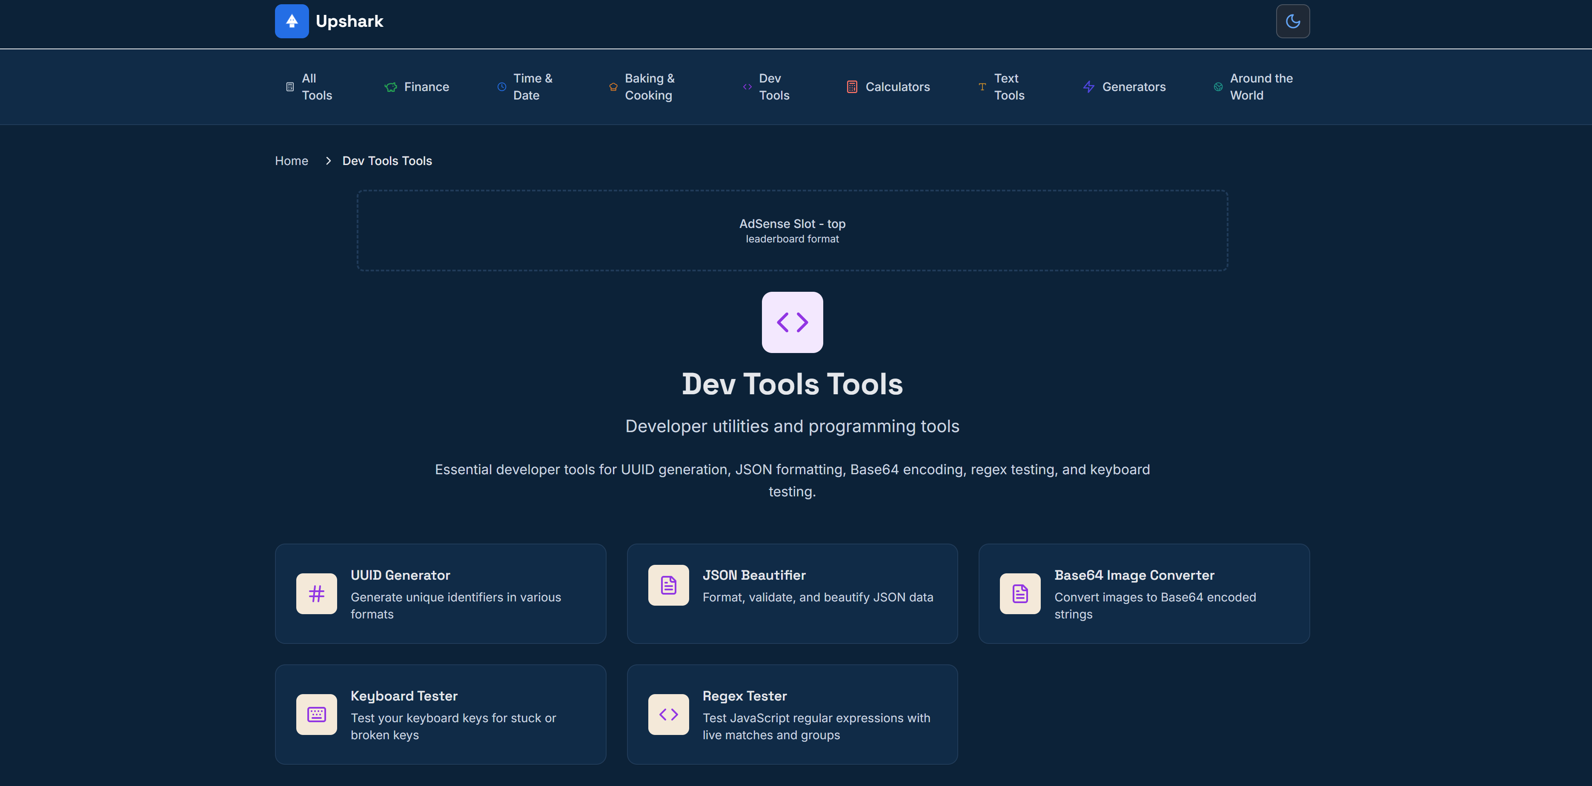Click the AdSense top leaderboard slot
This screenshot has width=1592, height=786.
point(792,230)
